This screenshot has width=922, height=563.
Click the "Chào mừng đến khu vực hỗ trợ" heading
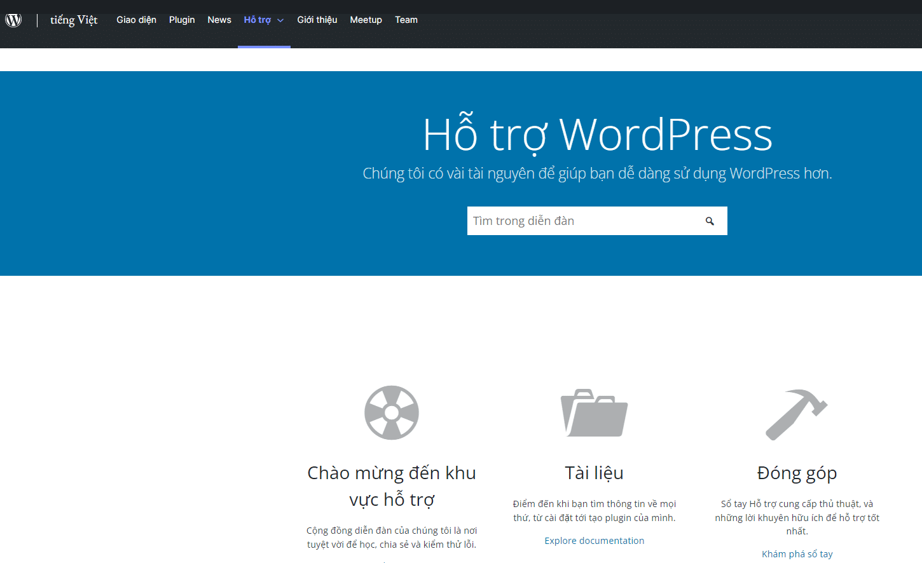point(391,485)
